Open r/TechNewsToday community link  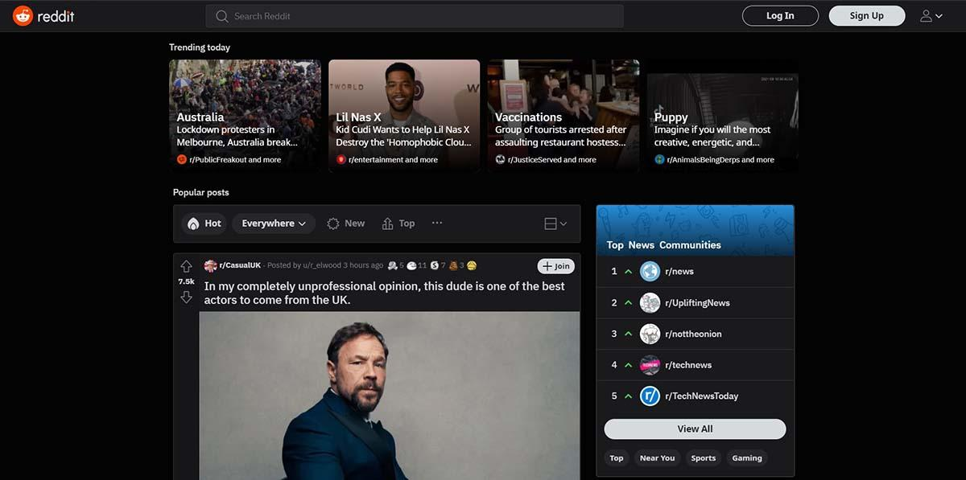[x=701, y=396]
